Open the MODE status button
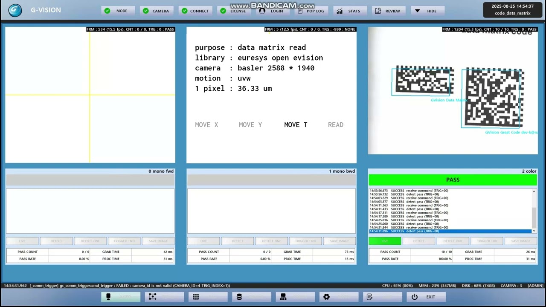Screen dimensions: 546x307 click(x=118, y=11)
